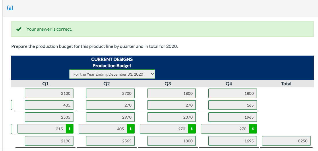
Task: Open the 'For the Year Ending December 31, 2020' dropdown
Action: click(112, 74)
